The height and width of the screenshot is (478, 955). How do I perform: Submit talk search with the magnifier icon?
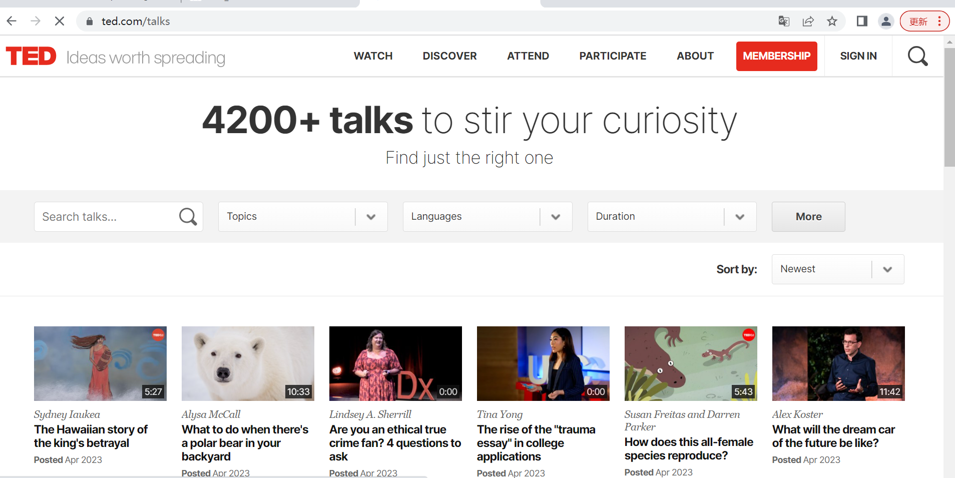click(188, 217)
